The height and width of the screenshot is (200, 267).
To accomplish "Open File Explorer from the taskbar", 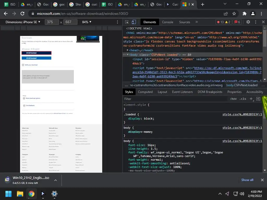I will (x=20, y=194).
